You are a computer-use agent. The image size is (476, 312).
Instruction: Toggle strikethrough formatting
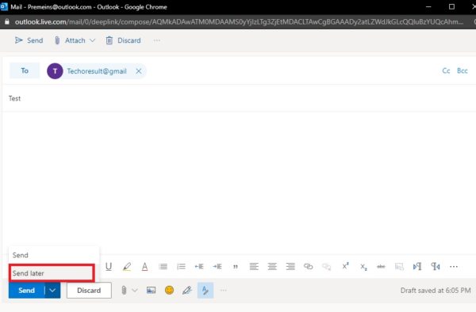pos(381,267)
